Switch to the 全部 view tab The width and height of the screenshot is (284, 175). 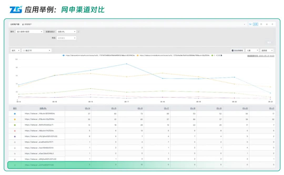255,24
